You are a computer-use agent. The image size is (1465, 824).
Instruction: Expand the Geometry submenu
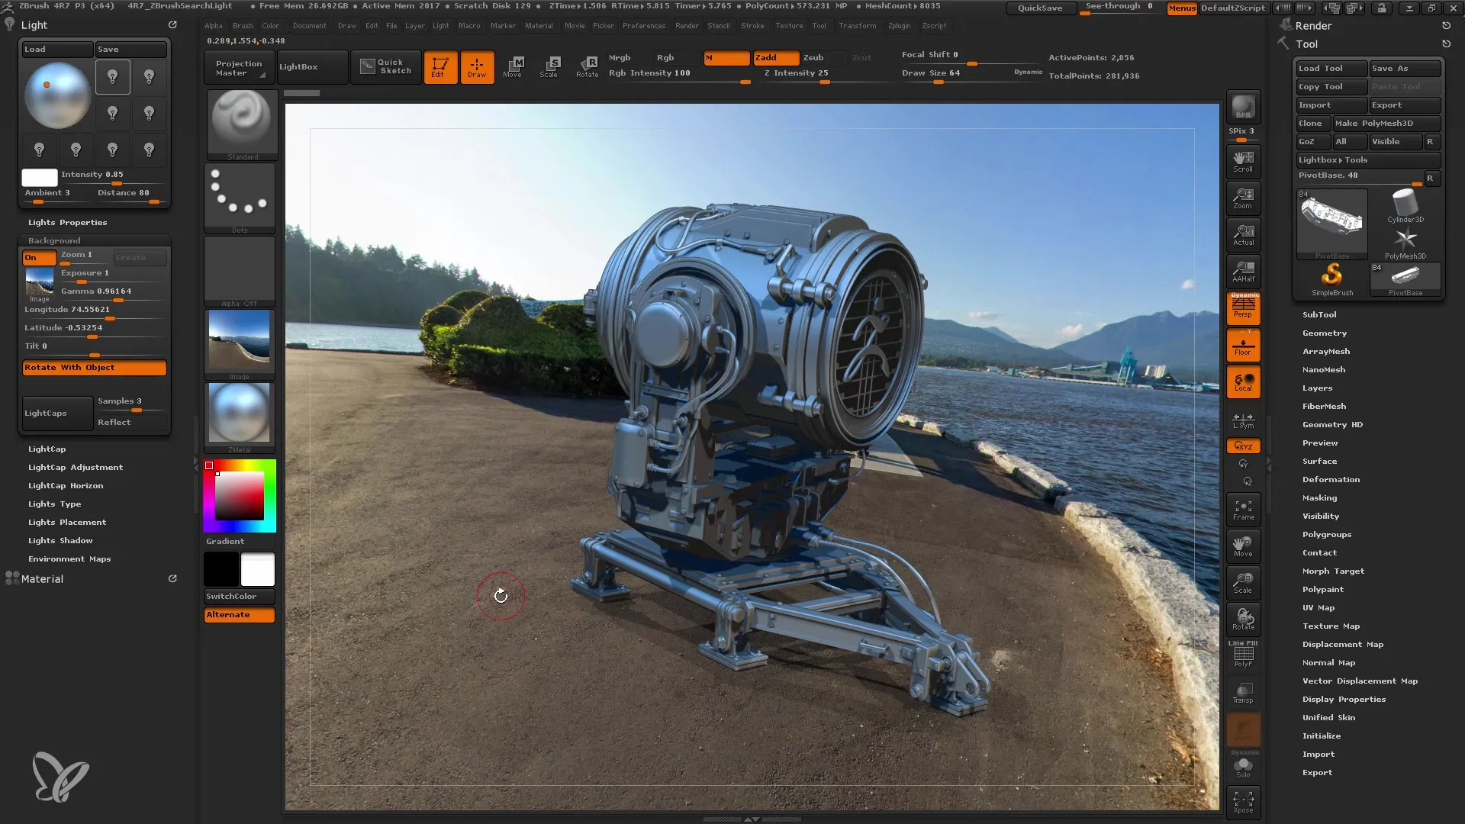click(1324, 332)
